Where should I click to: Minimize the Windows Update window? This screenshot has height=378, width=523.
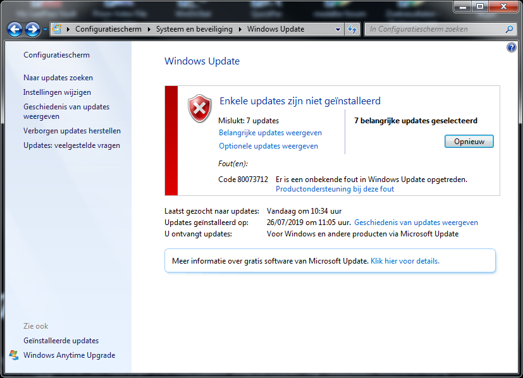(x=463, y=6)
